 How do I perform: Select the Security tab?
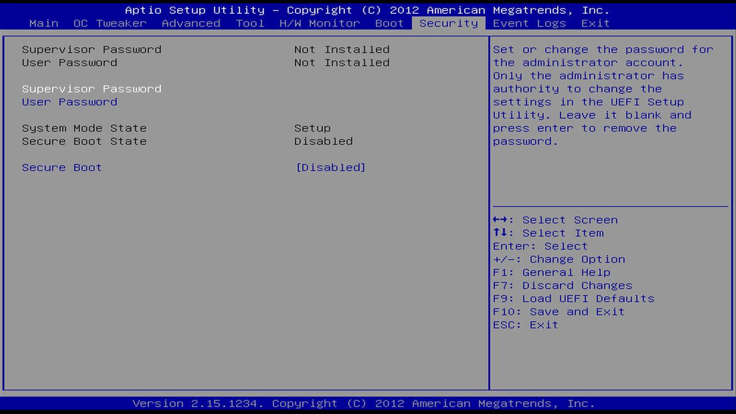[448, 24]
